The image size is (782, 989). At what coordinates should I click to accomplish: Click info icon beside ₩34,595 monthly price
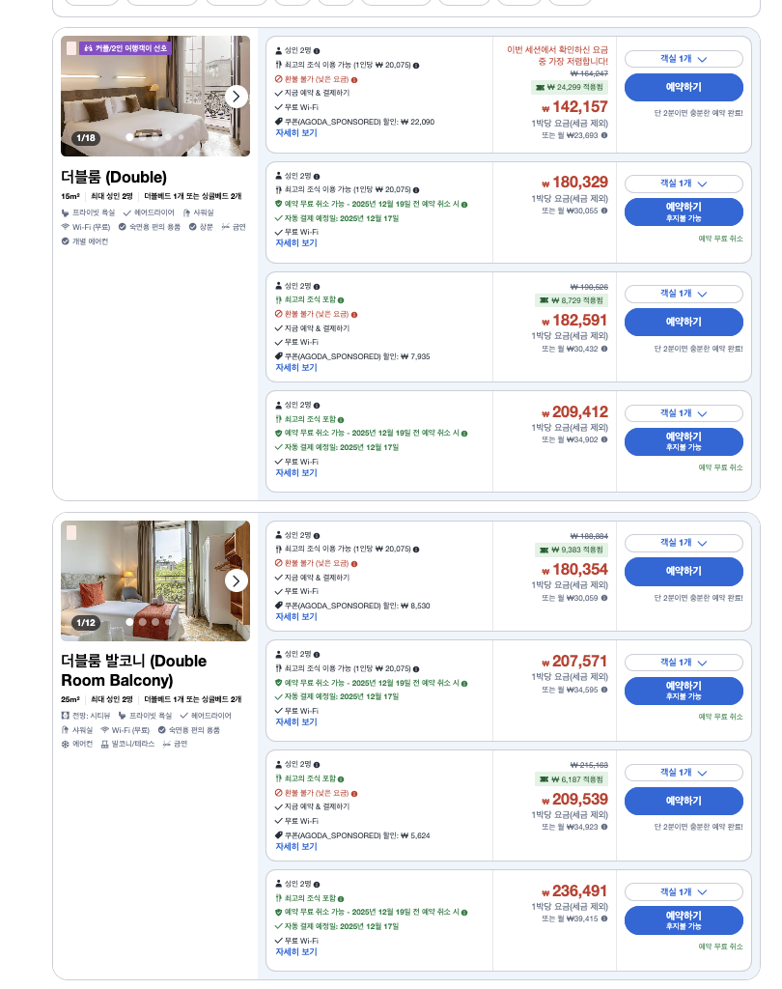604,690
